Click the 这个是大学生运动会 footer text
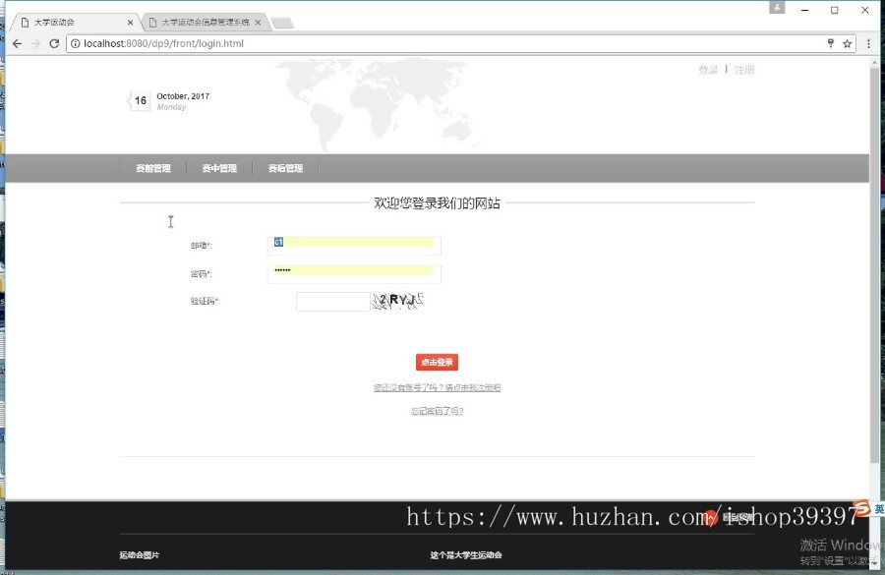The height and width of the screenshot is (575, 885). pyautogui.click(x=466, y=555)
